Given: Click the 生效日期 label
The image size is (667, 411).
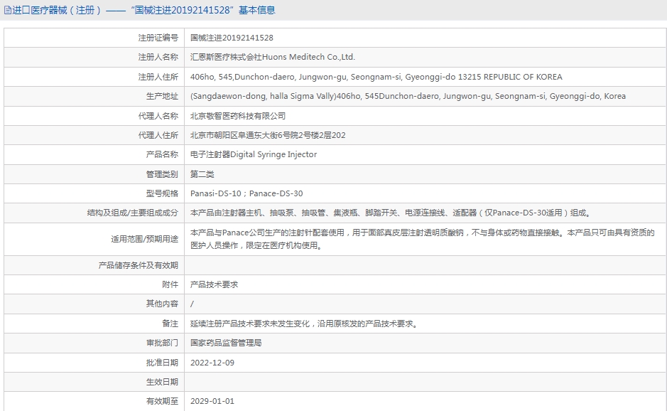Looking at the screenshot, I should (162, 382).
